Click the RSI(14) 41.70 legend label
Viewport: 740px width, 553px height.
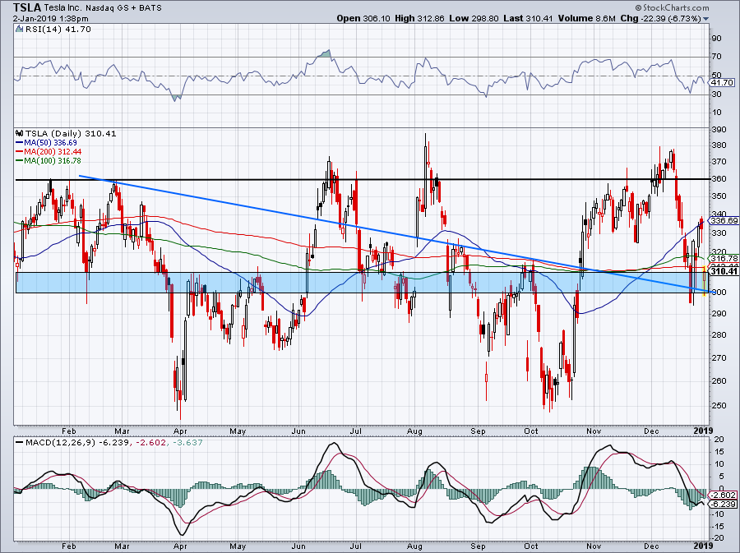point(57,29)
